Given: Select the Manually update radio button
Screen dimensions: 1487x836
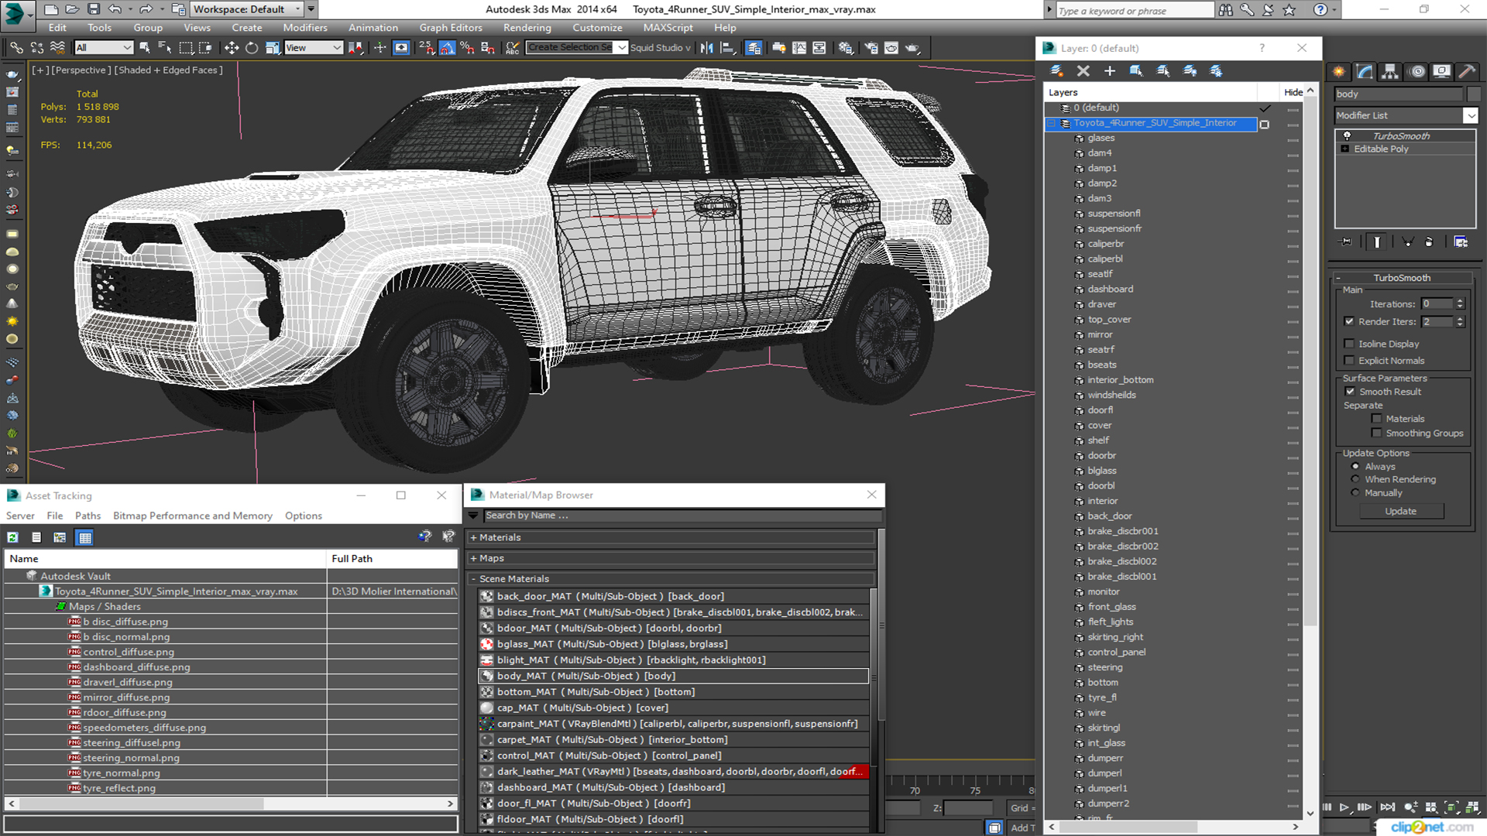Looking at the screenshot, I should [x=1355, y=493].
